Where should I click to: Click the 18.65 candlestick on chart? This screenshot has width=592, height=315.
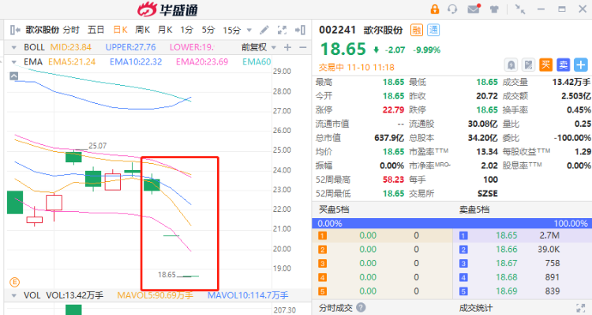click(190, 276)
